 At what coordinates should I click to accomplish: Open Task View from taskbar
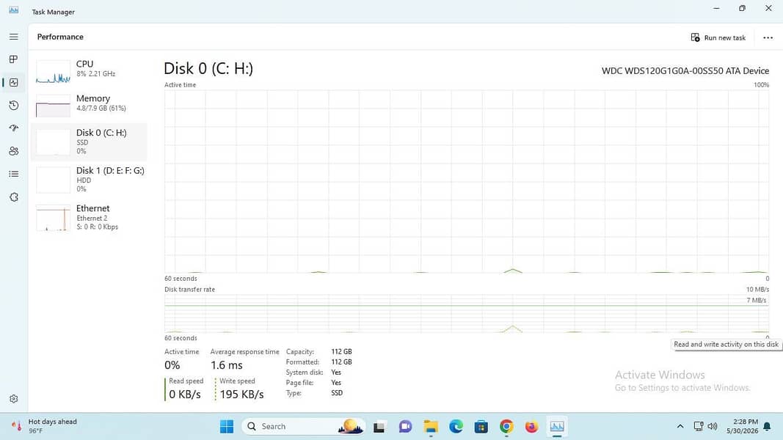(x=379, y=427)
